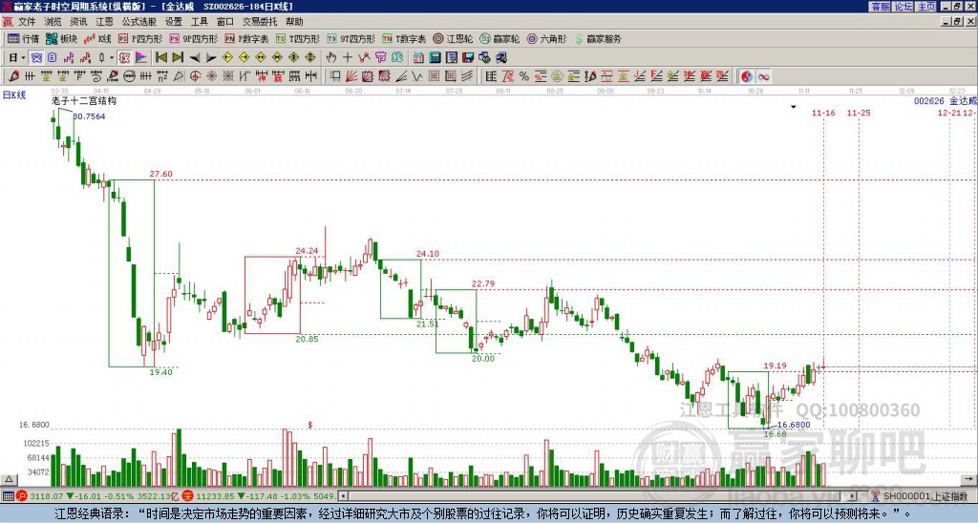This screenshot has width=978, height=523.
Task: Click the yin-yang taiji icon
Action: point(747,76)
